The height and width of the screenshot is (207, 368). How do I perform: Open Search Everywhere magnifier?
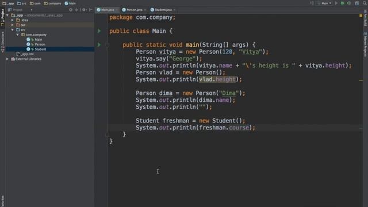(x=365, y=3)
